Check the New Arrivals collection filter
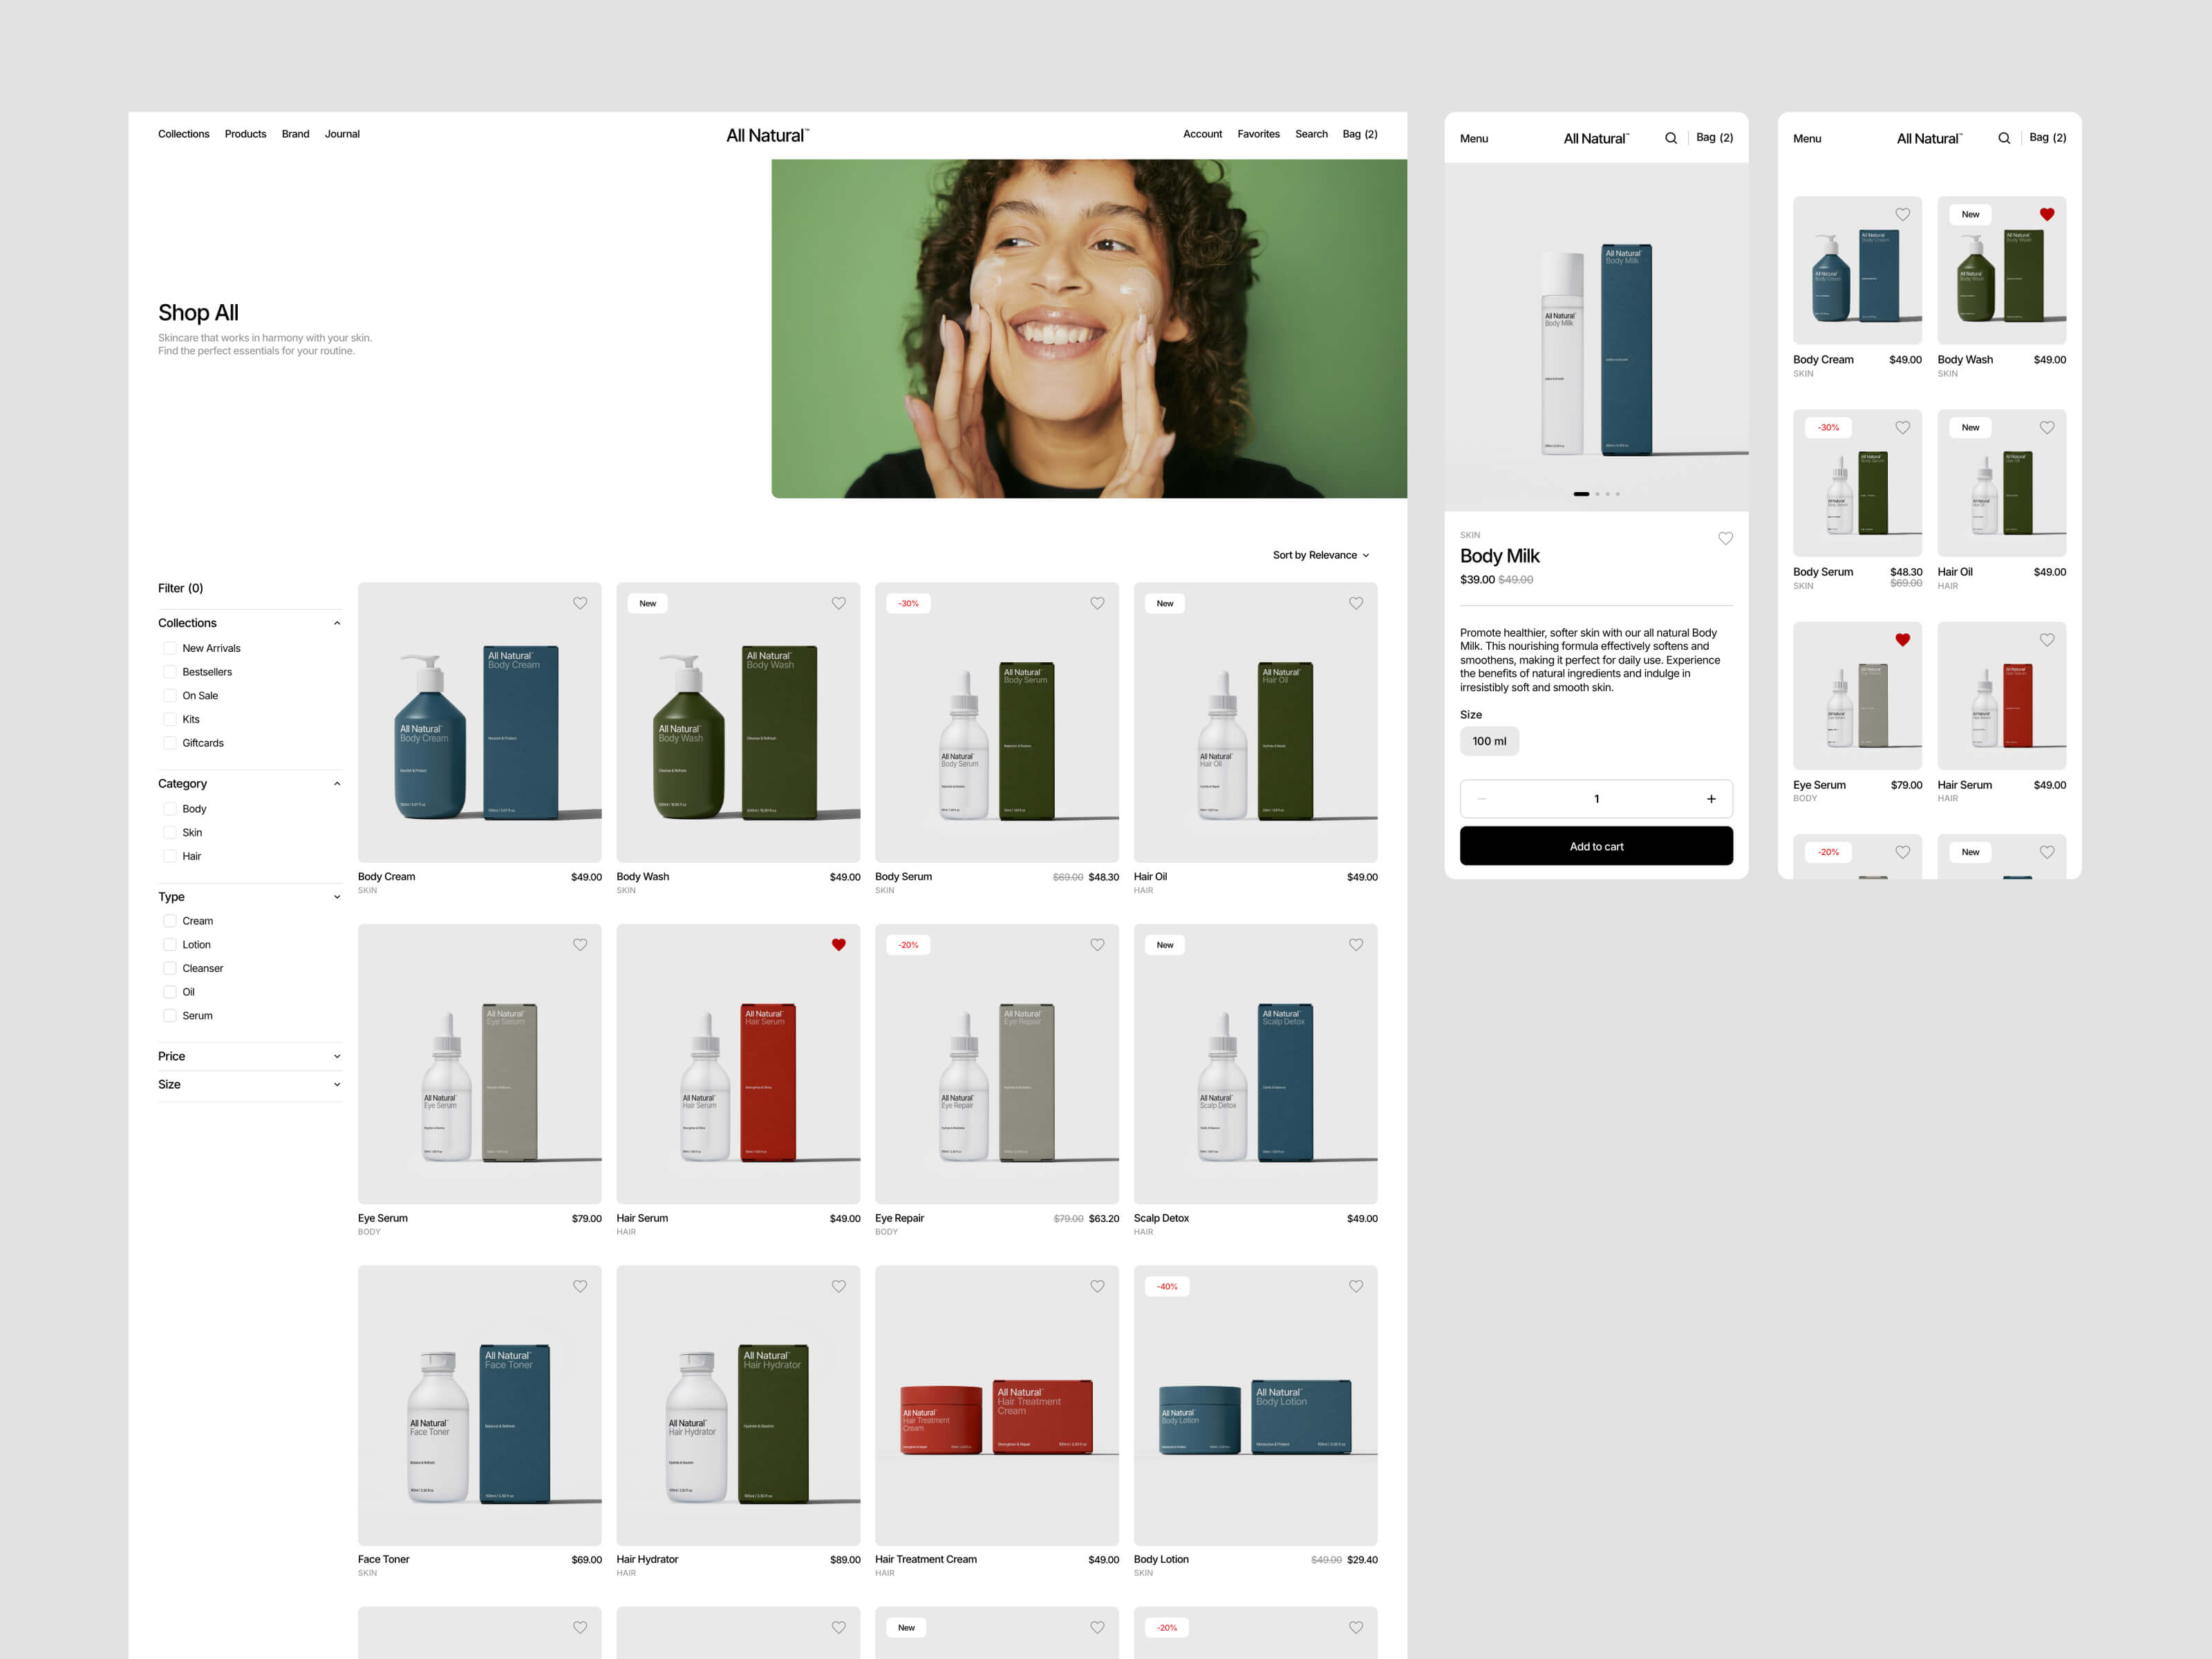This screenshot has width=2212, height=1659. 170,648
